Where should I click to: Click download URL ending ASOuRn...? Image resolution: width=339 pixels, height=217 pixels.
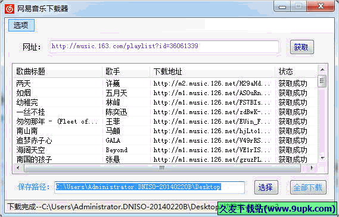tap(212, 93)
